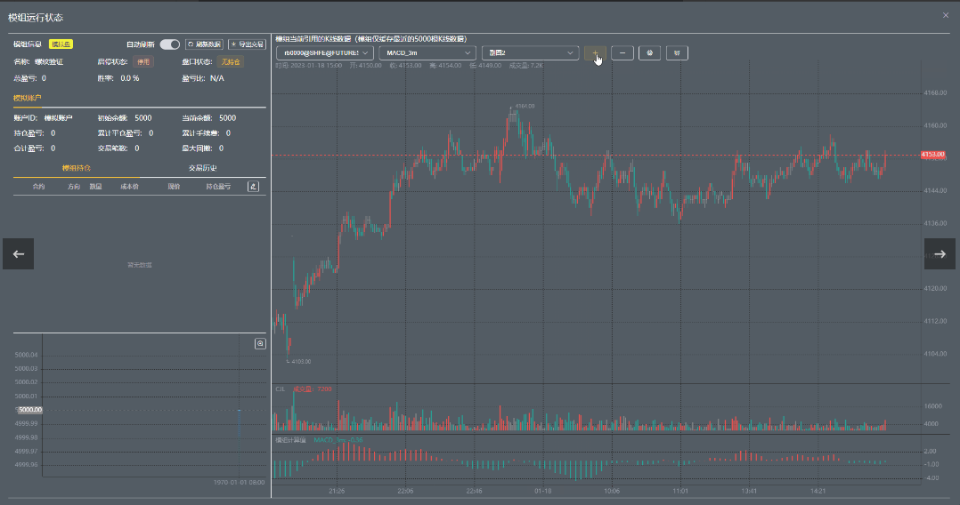Click the zoom icon on balance chart
Image resolution: width=960 pixels, height=505 pixels.
tap(260, 343)
